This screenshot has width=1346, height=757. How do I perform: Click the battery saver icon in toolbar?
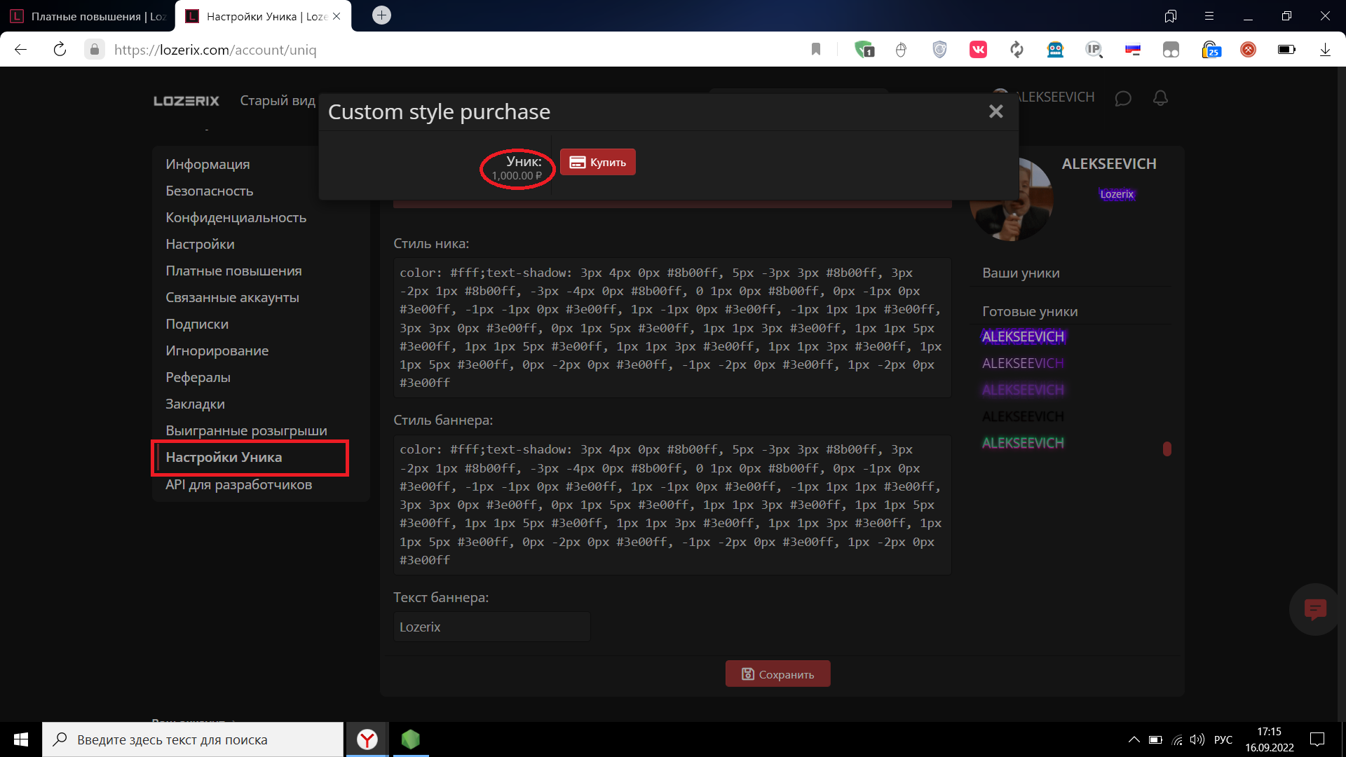(1286, 50)
